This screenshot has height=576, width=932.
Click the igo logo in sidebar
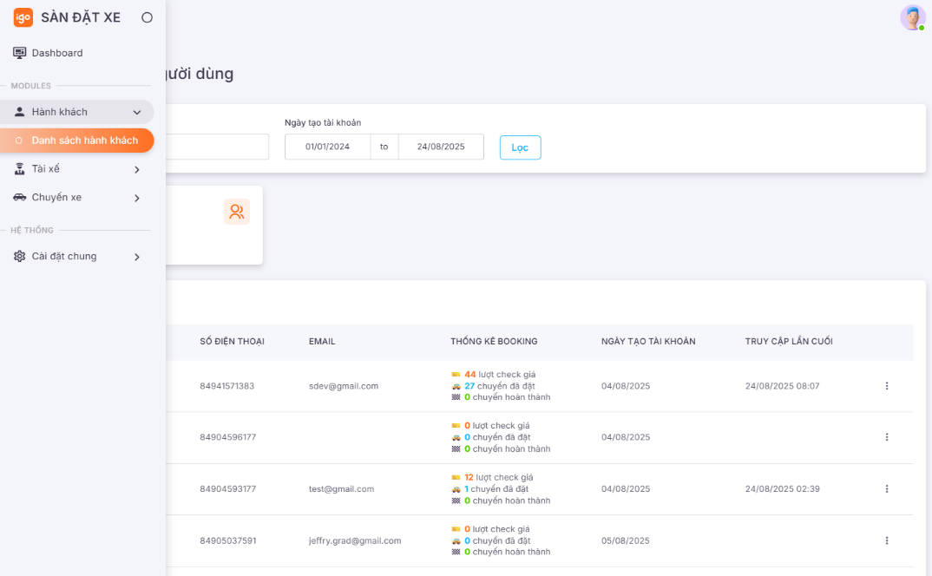point(23,17)
